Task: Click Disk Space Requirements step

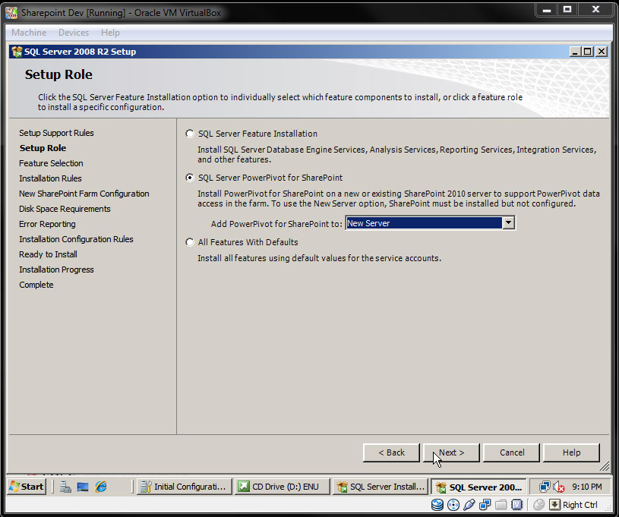Action: click(65, 209)
